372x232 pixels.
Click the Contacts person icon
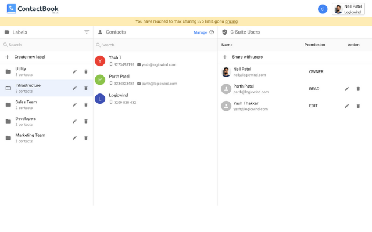[x=100, y=32]
